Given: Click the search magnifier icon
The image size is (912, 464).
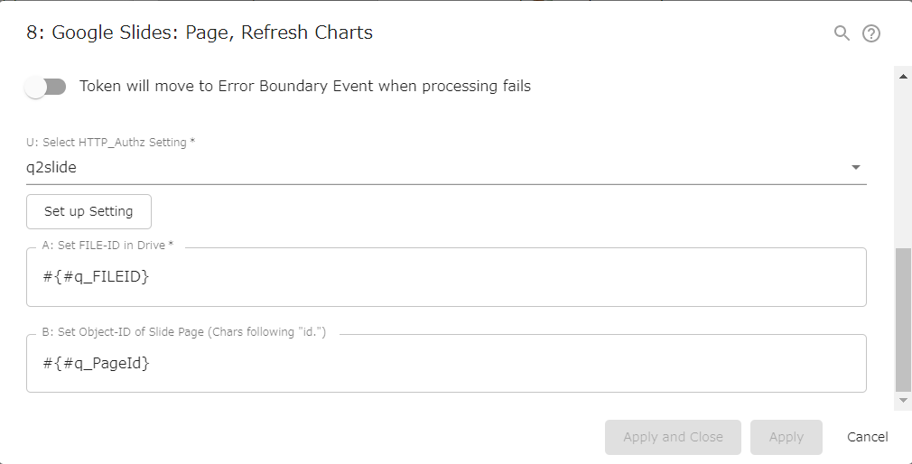Looking at the screenshot, I should (842, 33).
